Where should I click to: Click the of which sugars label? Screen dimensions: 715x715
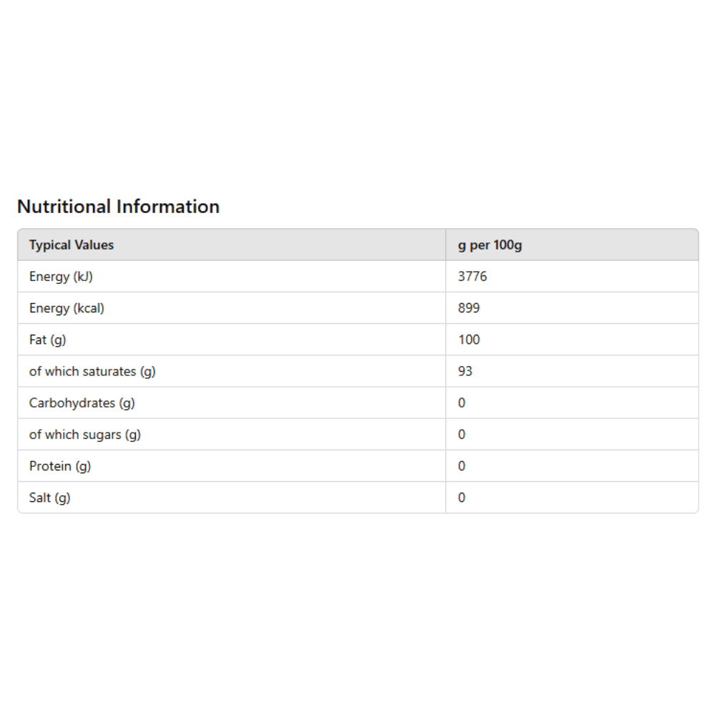click(x=85, y=435)
